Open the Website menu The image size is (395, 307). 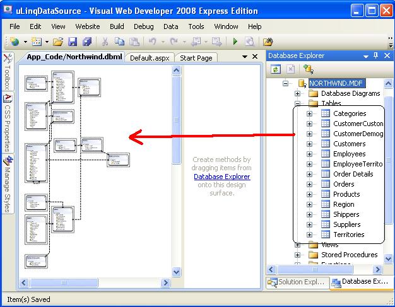click(x=88, y=26)
